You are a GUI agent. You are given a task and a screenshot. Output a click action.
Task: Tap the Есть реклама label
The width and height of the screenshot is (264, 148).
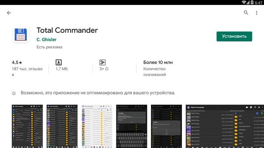click(49, 47)
